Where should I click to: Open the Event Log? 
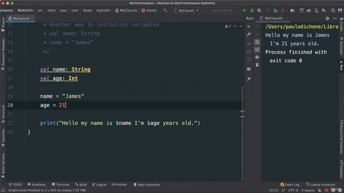[290, 184]
